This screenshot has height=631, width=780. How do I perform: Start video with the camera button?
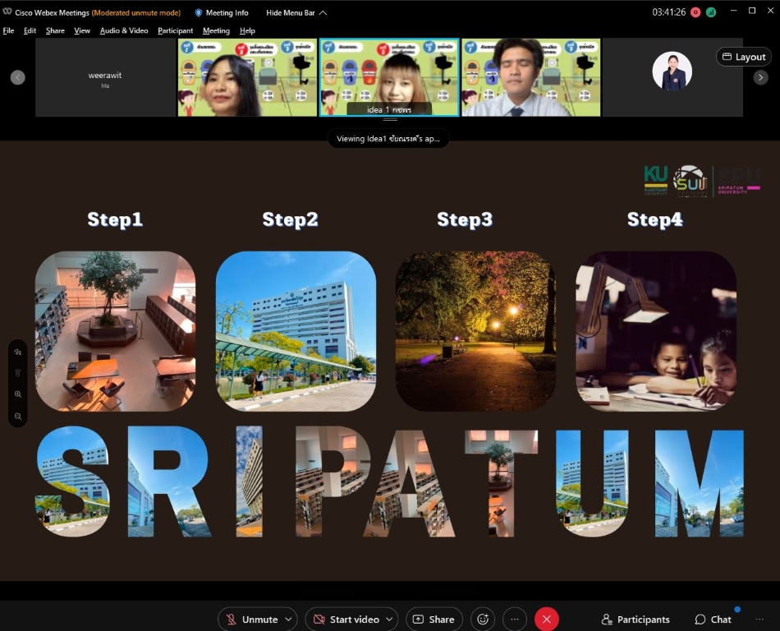(346, 619)
